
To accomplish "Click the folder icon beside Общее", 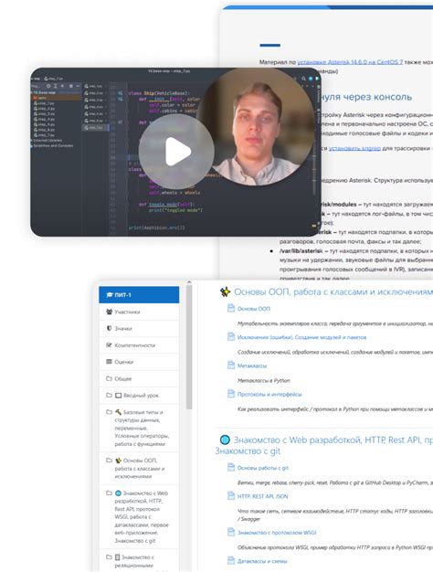I will [x=109, y=378].
